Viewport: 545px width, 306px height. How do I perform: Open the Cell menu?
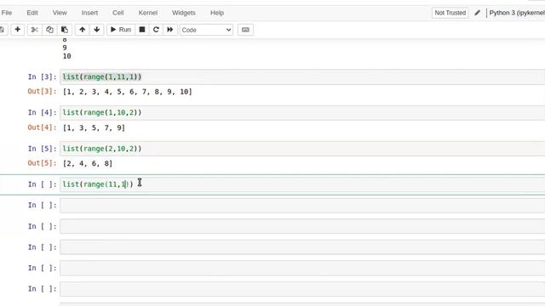pyautogui.click(x=118, y=13)
